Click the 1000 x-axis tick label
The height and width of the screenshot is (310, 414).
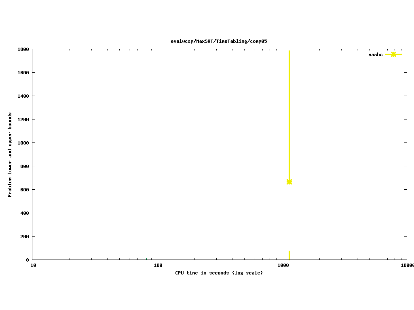pyautogui.click(x=283, y=265)
